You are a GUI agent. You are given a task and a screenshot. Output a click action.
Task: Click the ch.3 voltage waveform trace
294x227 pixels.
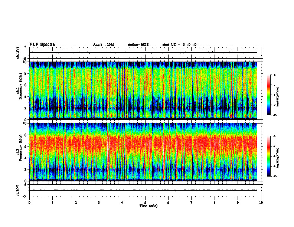[143, 190]
